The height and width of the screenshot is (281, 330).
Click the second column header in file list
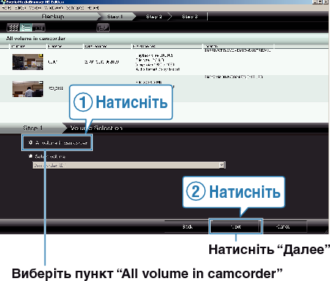(x=65, y=46)
